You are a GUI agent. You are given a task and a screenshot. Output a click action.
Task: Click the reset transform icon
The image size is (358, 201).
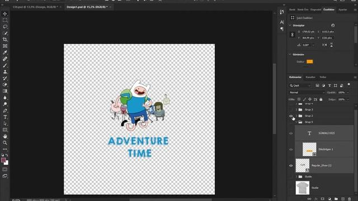click(x=333, y=25)
